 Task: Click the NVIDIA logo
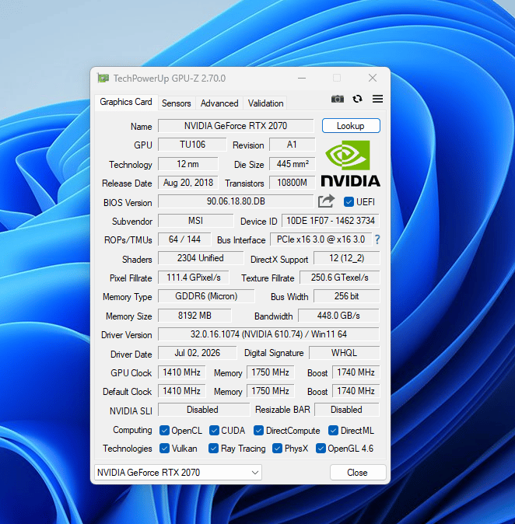351,163
